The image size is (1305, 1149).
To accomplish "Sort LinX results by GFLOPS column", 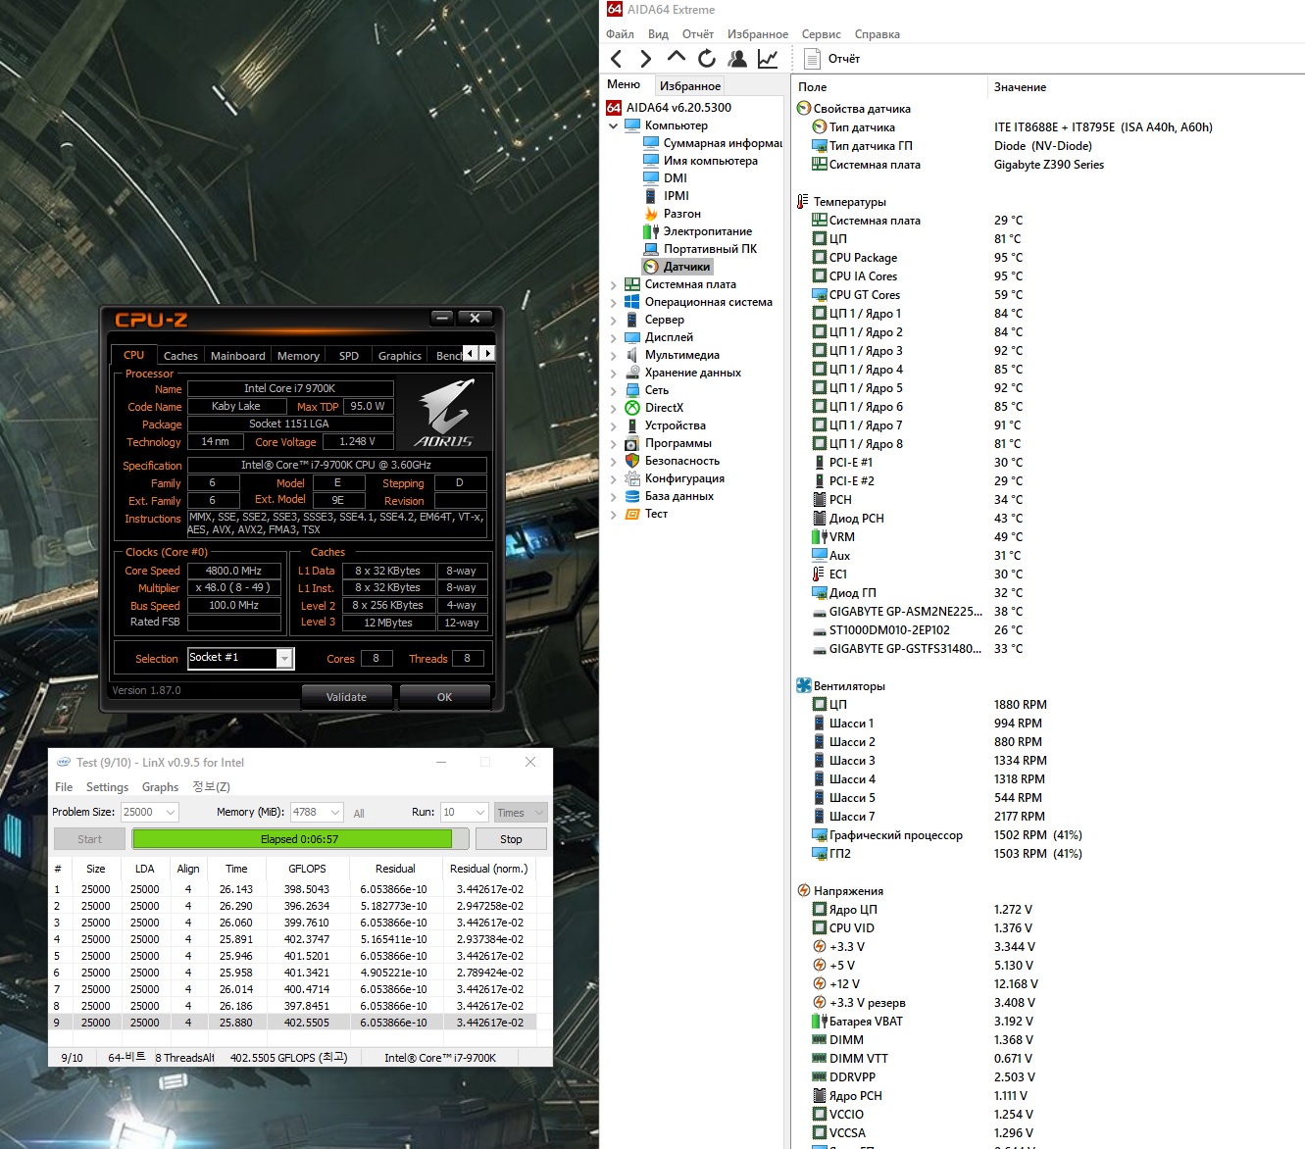I will pos(307,869).
